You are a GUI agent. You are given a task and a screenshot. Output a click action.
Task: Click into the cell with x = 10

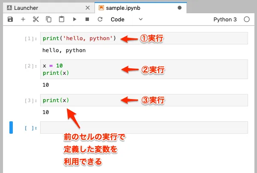(144, 69)
